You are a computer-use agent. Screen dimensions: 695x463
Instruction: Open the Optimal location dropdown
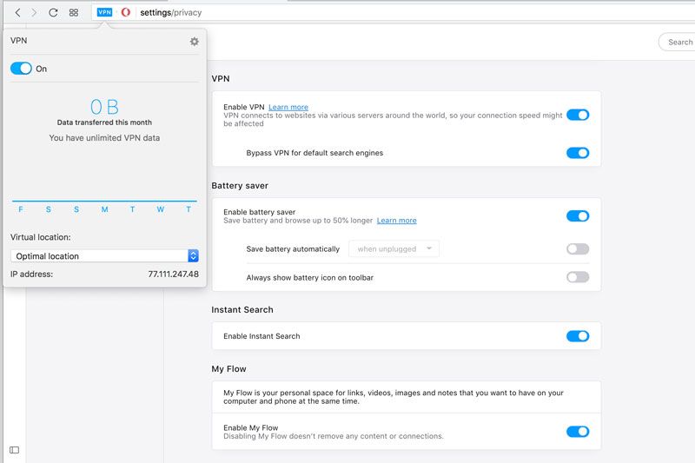104,256
